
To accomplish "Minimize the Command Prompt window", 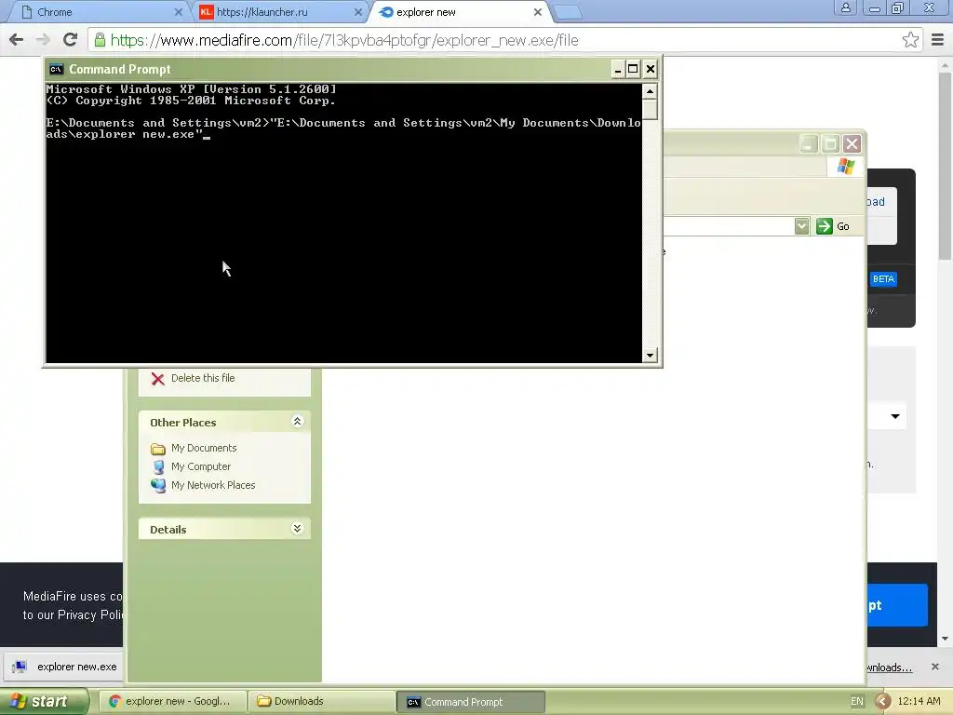I will [618, 69].
